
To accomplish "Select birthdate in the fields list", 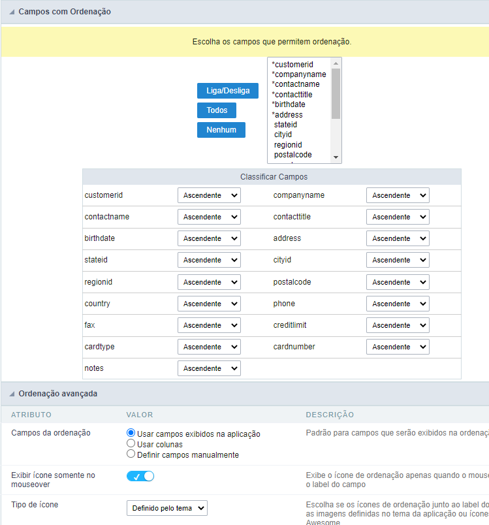I will pyautogui.click(x=289, y=104).
